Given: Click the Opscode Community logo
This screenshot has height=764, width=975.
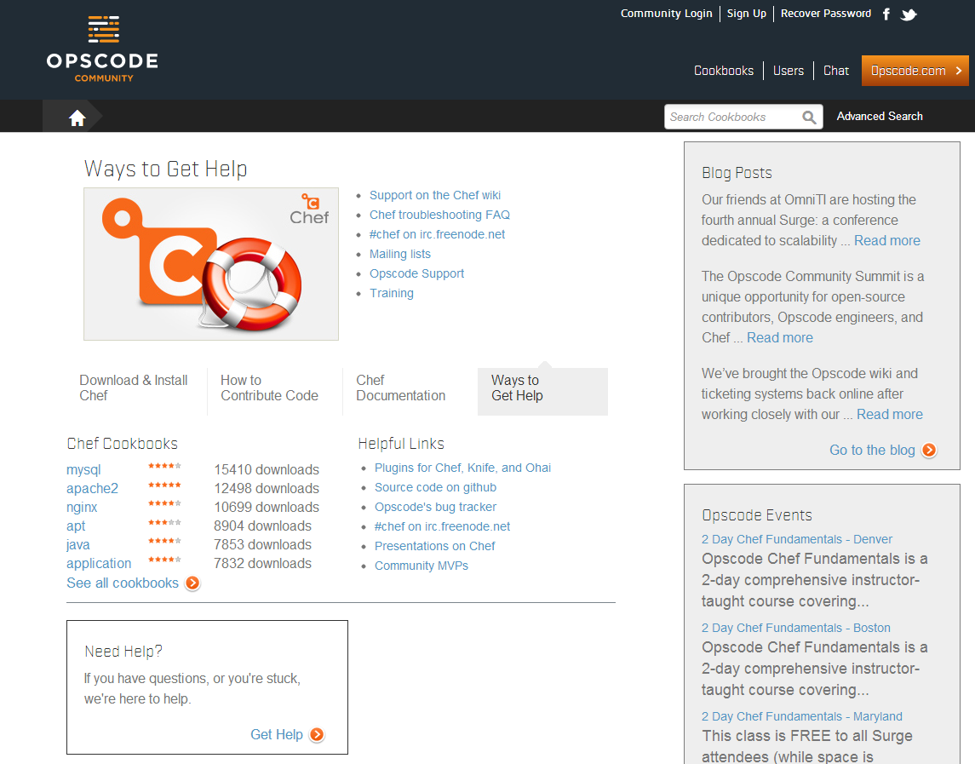Looking at the screenshot, I should (x=102, y=49).
